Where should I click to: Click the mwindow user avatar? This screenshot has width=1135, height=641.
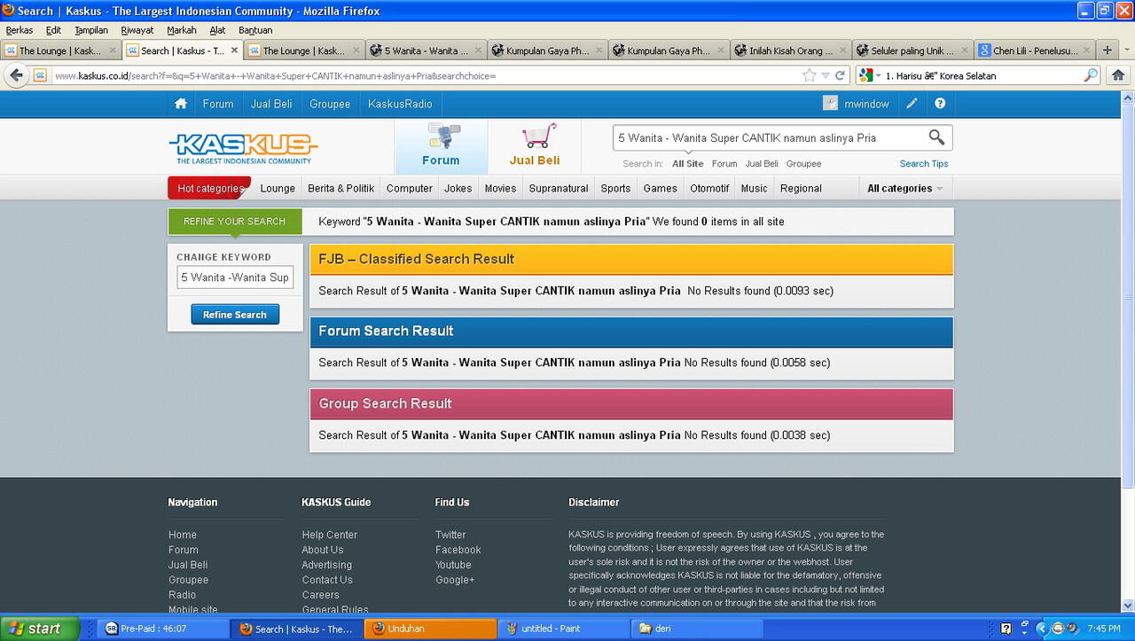point(830,104)
